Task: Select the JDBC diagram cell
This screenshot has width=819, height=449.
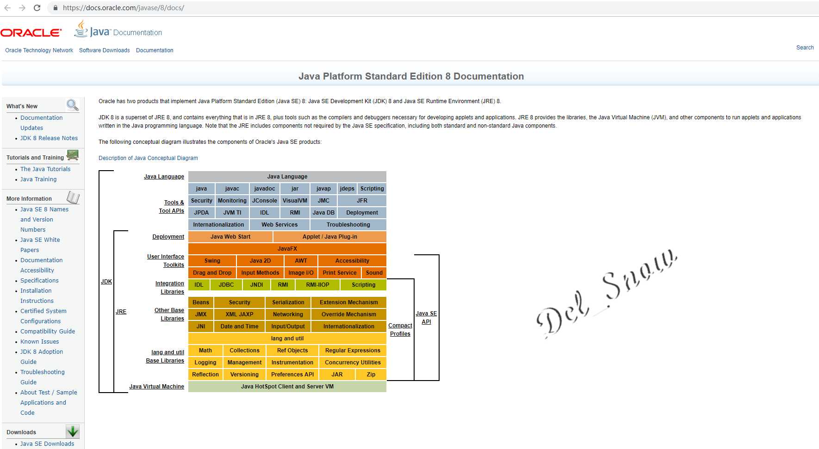Action: tap(226, 285)
